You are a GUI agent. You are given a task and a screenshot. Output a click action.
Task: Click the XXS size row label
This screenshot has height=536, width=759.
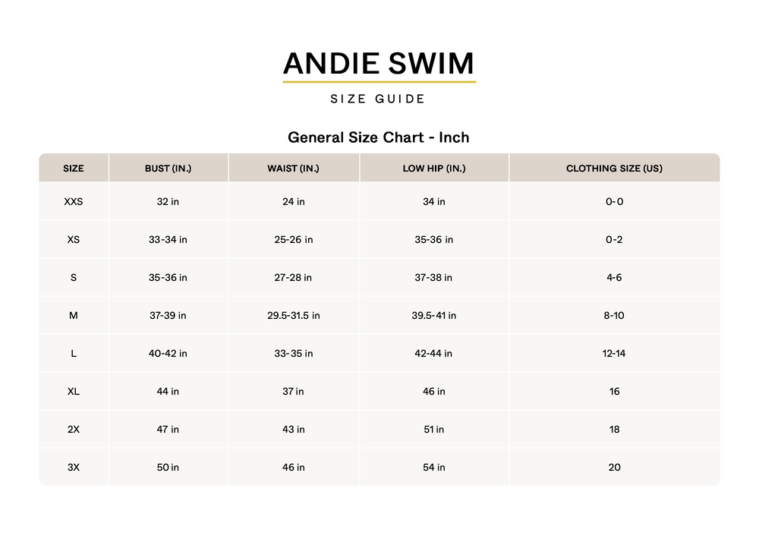click(x=74, y=201)
